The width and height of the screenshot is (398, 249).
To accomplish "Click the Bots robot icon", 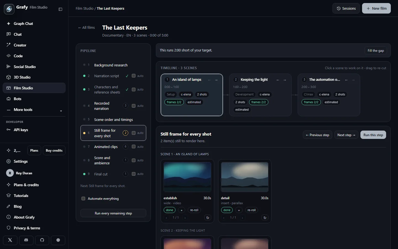I will pyautogui.click(x=9, y=99).
